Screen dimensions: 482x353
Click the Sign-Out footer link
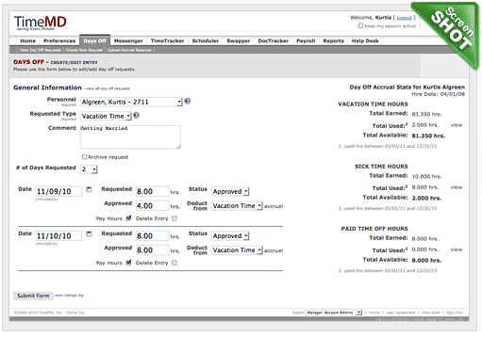(455, 313)
